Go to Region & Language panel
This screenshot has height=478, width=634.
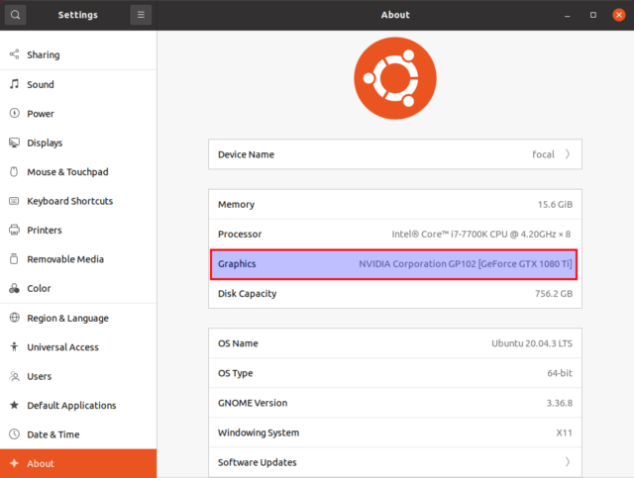pos(67,319)
